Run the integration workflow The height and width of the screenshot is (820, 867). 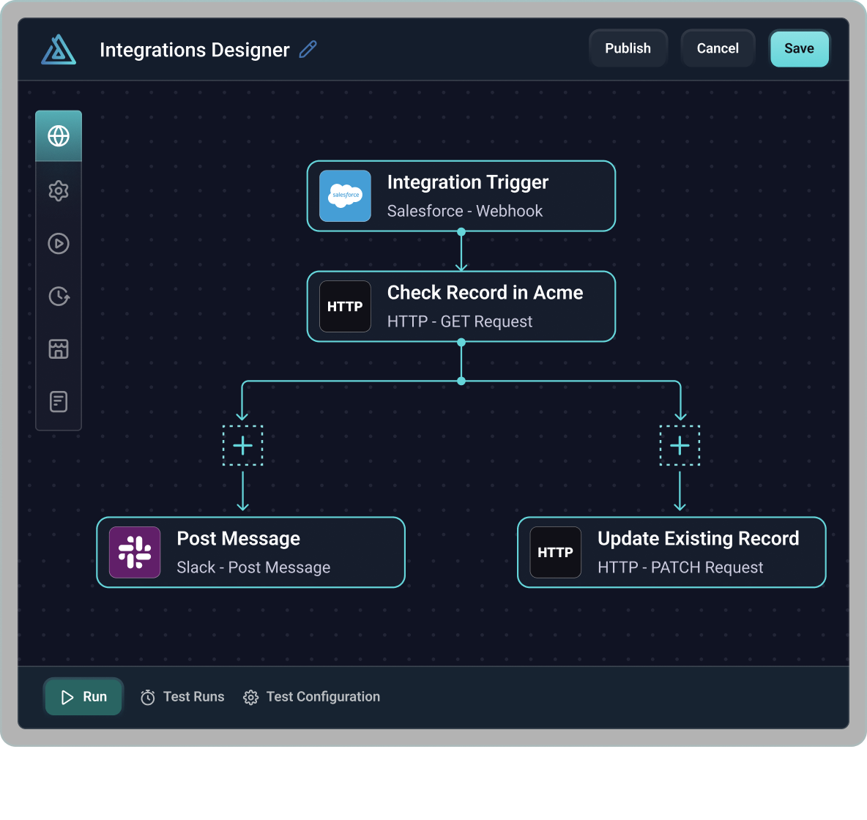click(83, 696)
